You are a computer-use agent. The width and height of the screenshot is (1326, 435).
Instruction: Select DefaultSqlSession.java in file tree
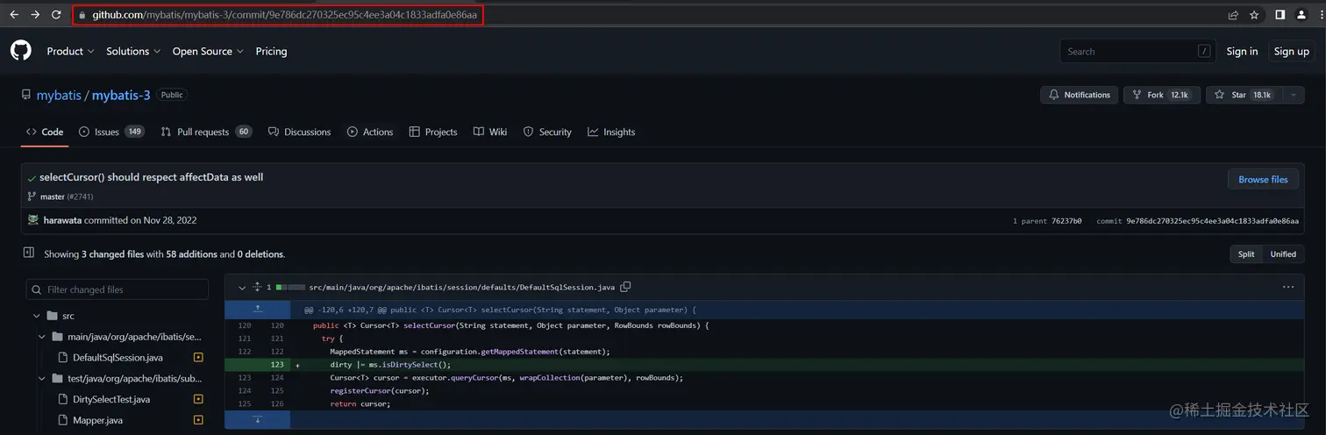(118, 357)
